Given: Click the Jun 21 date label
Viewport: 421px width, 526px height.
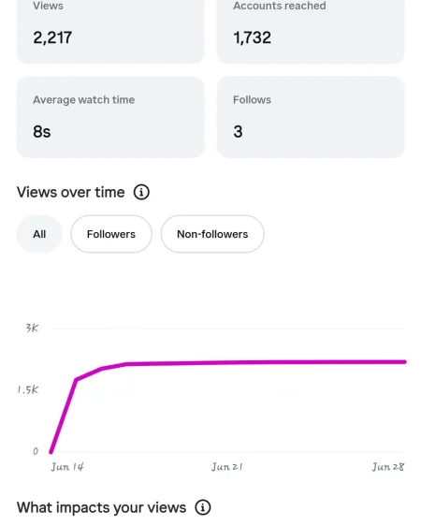Looking at the screenshot, I should pyautogui.click(x=227, y=467).
